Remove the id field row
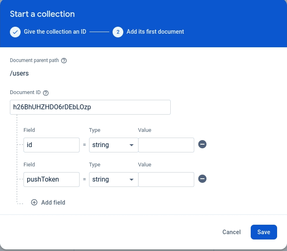287x251 pixels. click(x=202, y=145)
